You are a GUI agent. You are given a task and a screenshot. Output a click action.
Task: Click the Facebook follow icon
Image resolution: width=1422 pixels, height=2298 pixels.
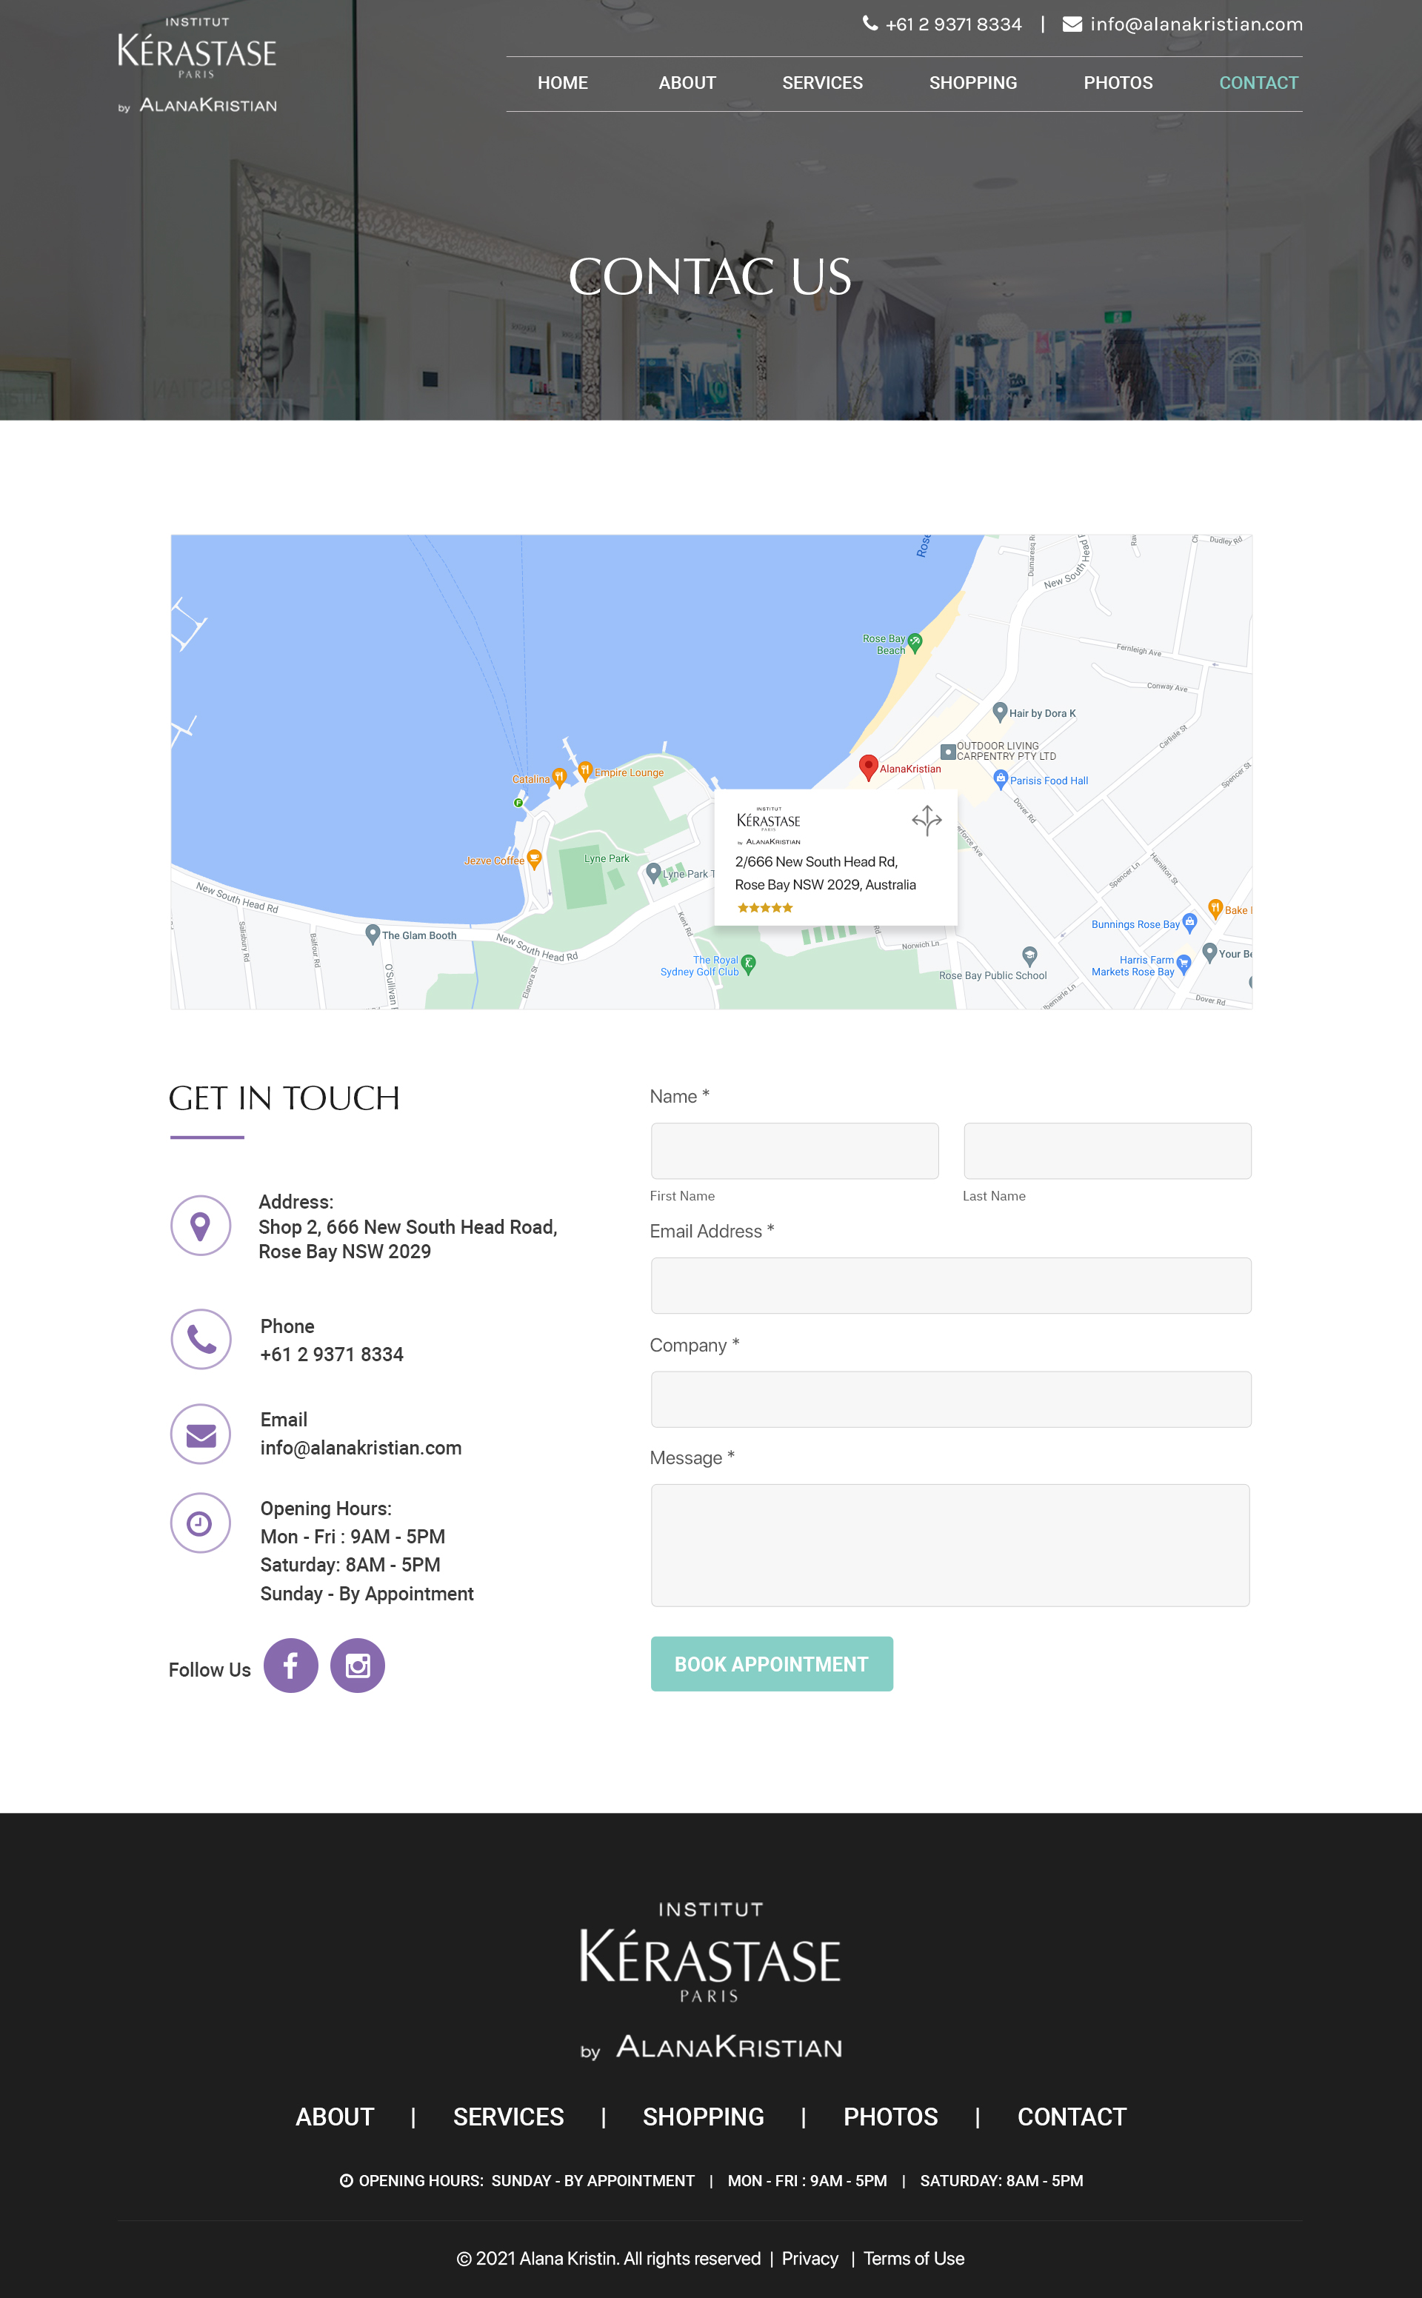tap(290, 1666)
